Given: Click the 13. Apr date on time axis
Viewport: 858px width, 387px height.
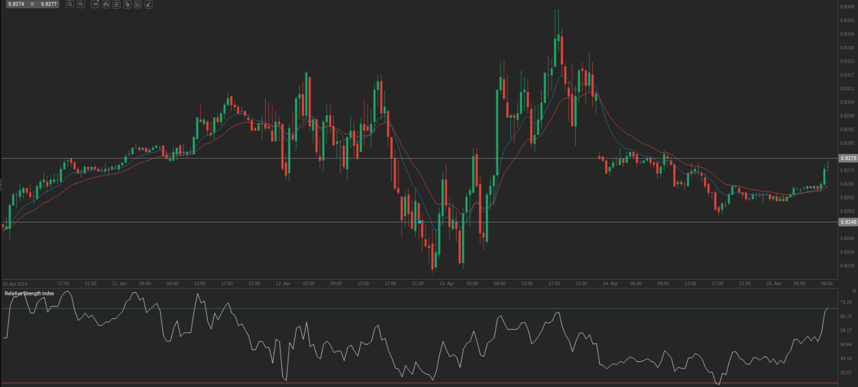Looking at the screenshot, I should 446,284.
